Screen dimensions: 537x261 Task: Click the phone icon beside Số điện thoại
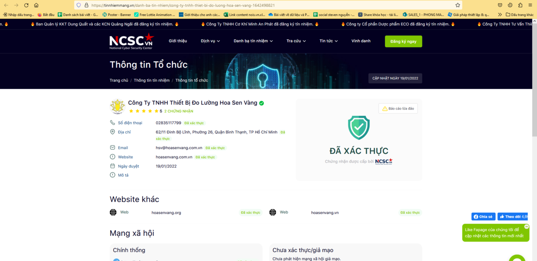[x=113, y=122]
